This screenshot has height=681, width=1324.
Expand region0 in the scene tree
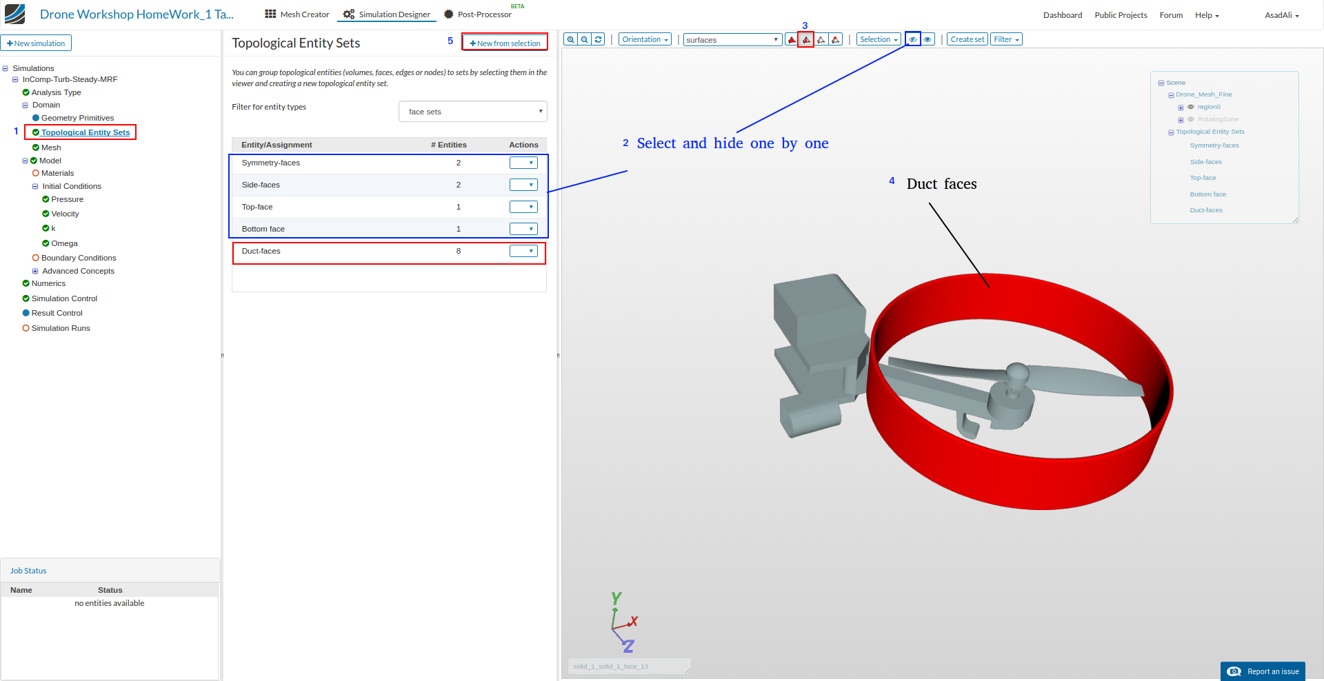coord(1181,108)
